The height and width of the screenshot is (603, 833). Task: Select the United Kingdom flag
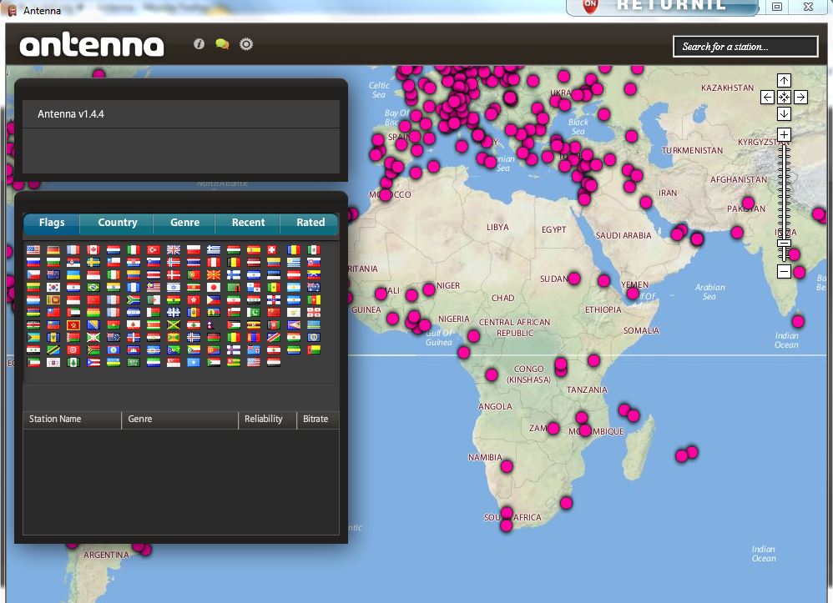(x=174, y=249)
